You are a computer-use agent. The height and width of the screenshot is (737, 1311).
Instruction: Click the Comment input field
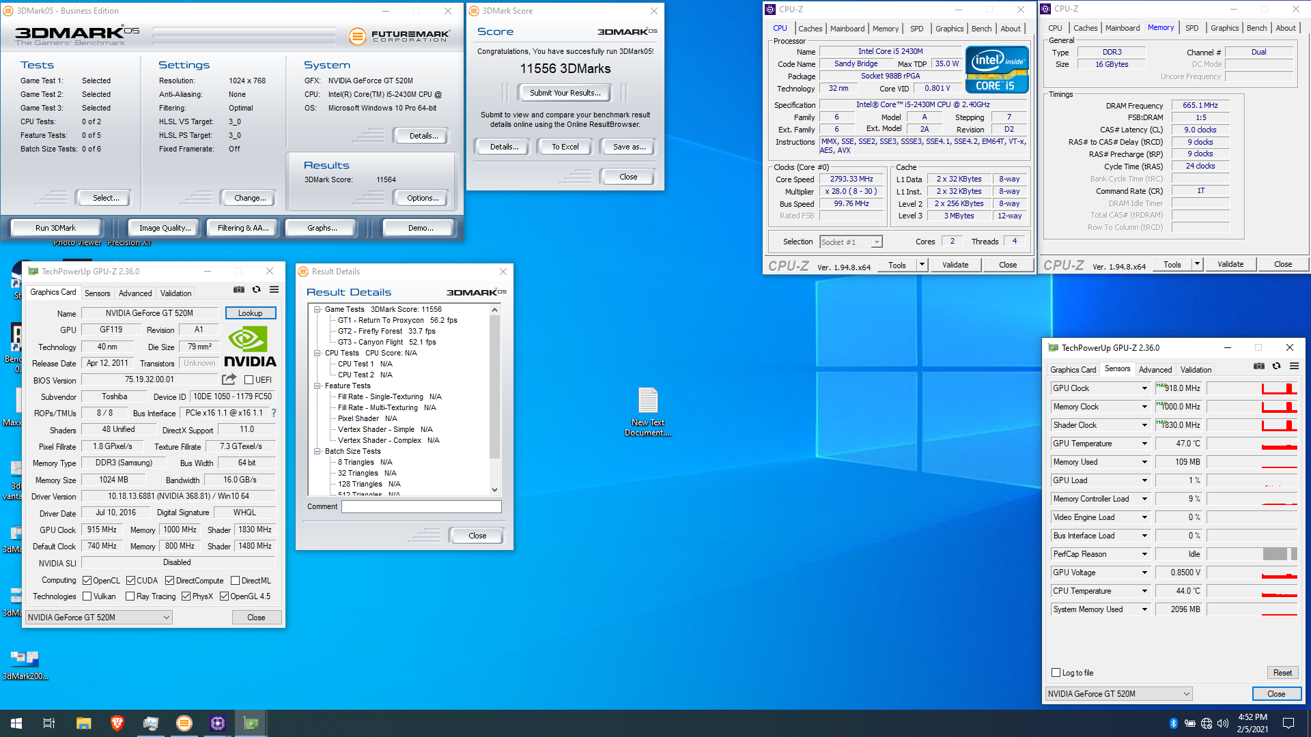point(421,507)
